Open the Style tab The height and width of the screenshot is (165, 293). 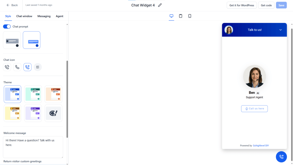pyautogui.click(x=8, y=16)
